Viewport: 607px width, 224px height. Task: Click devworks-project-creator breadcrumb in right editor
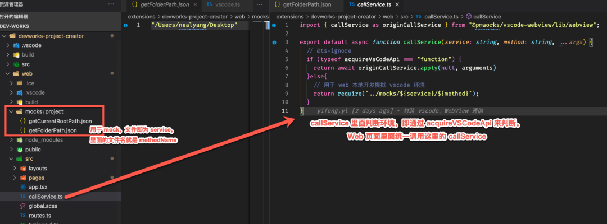pos(343,17)
